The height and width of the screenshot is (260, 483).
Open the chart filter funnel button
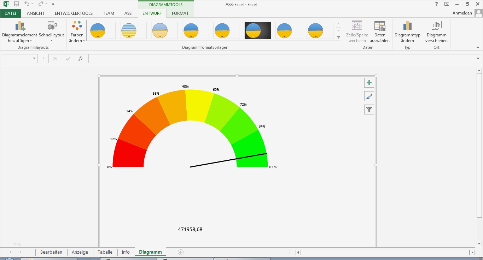point(369,110)
